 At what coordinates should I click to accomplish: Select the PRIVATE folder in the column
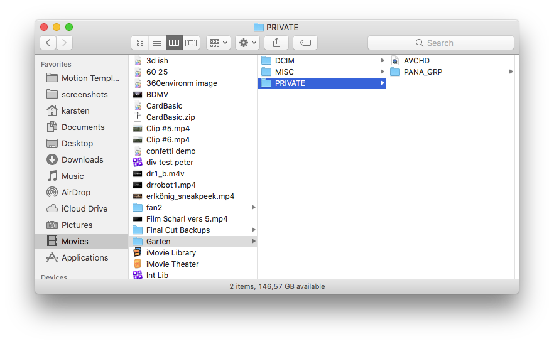pos(322,83)
